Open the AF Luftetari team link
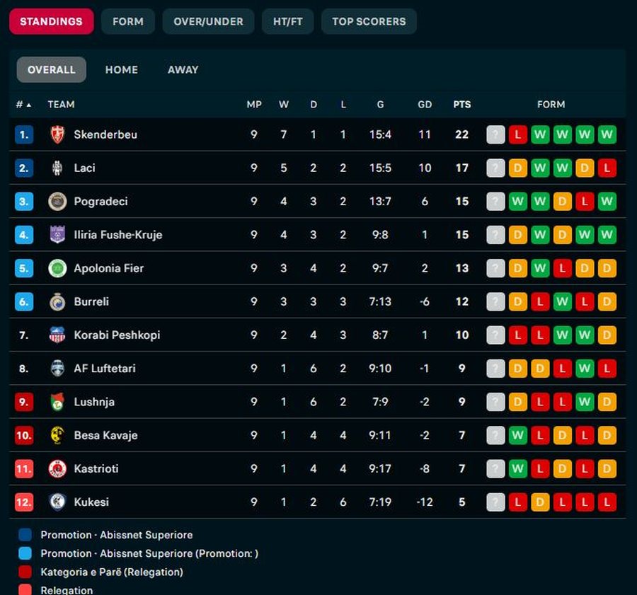 (x=104, y=369)
